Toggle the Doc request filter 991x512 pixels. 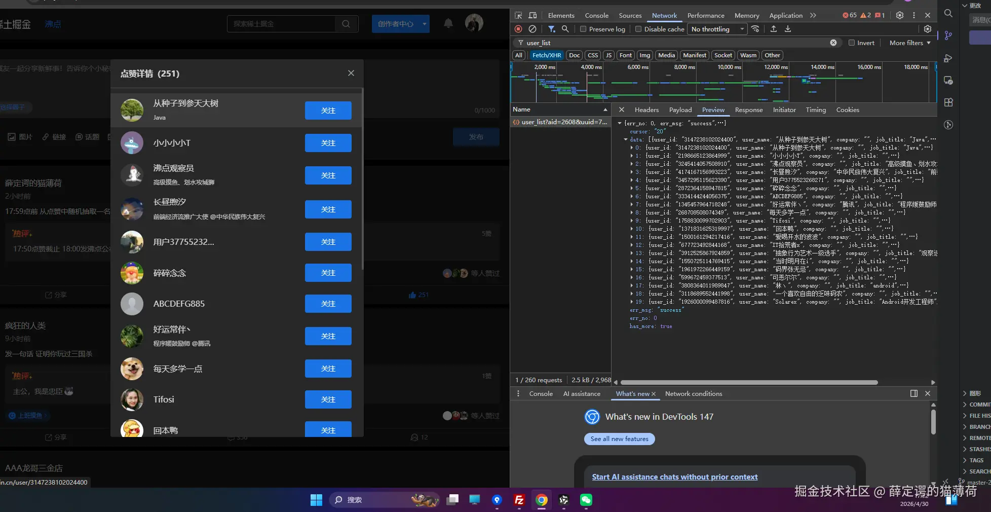[x=574, y=55]
